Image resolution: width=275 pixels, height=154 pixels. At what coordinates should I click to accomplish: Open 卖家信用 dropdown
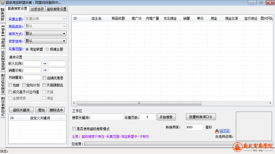(46, 41)
